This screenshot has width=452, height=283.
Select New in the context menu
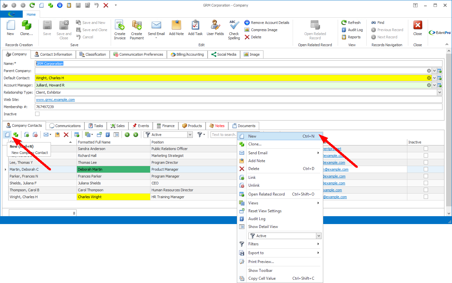click(280, 136)
